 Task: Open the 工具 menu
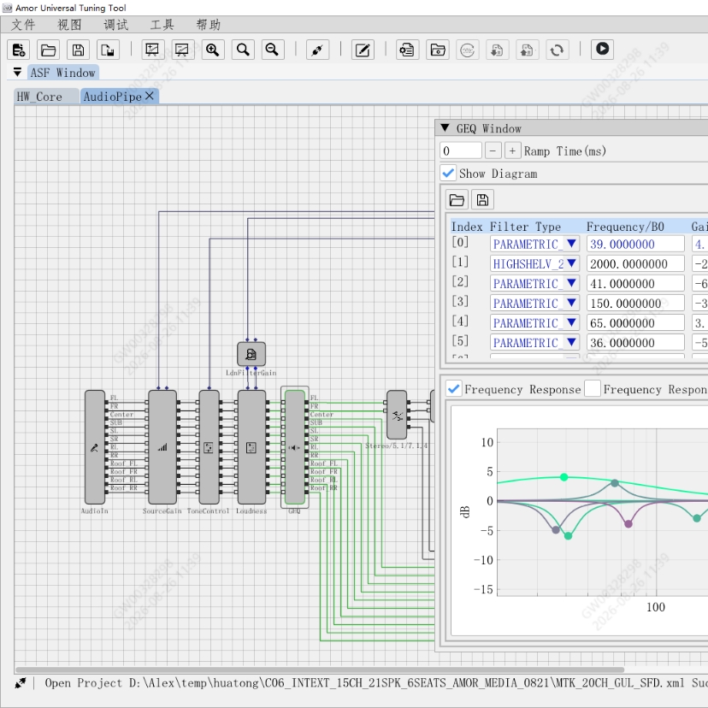point(162,25)
